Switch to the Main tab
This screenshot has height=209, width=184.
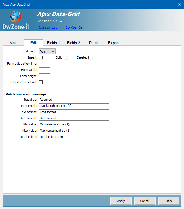click(13, 43)
